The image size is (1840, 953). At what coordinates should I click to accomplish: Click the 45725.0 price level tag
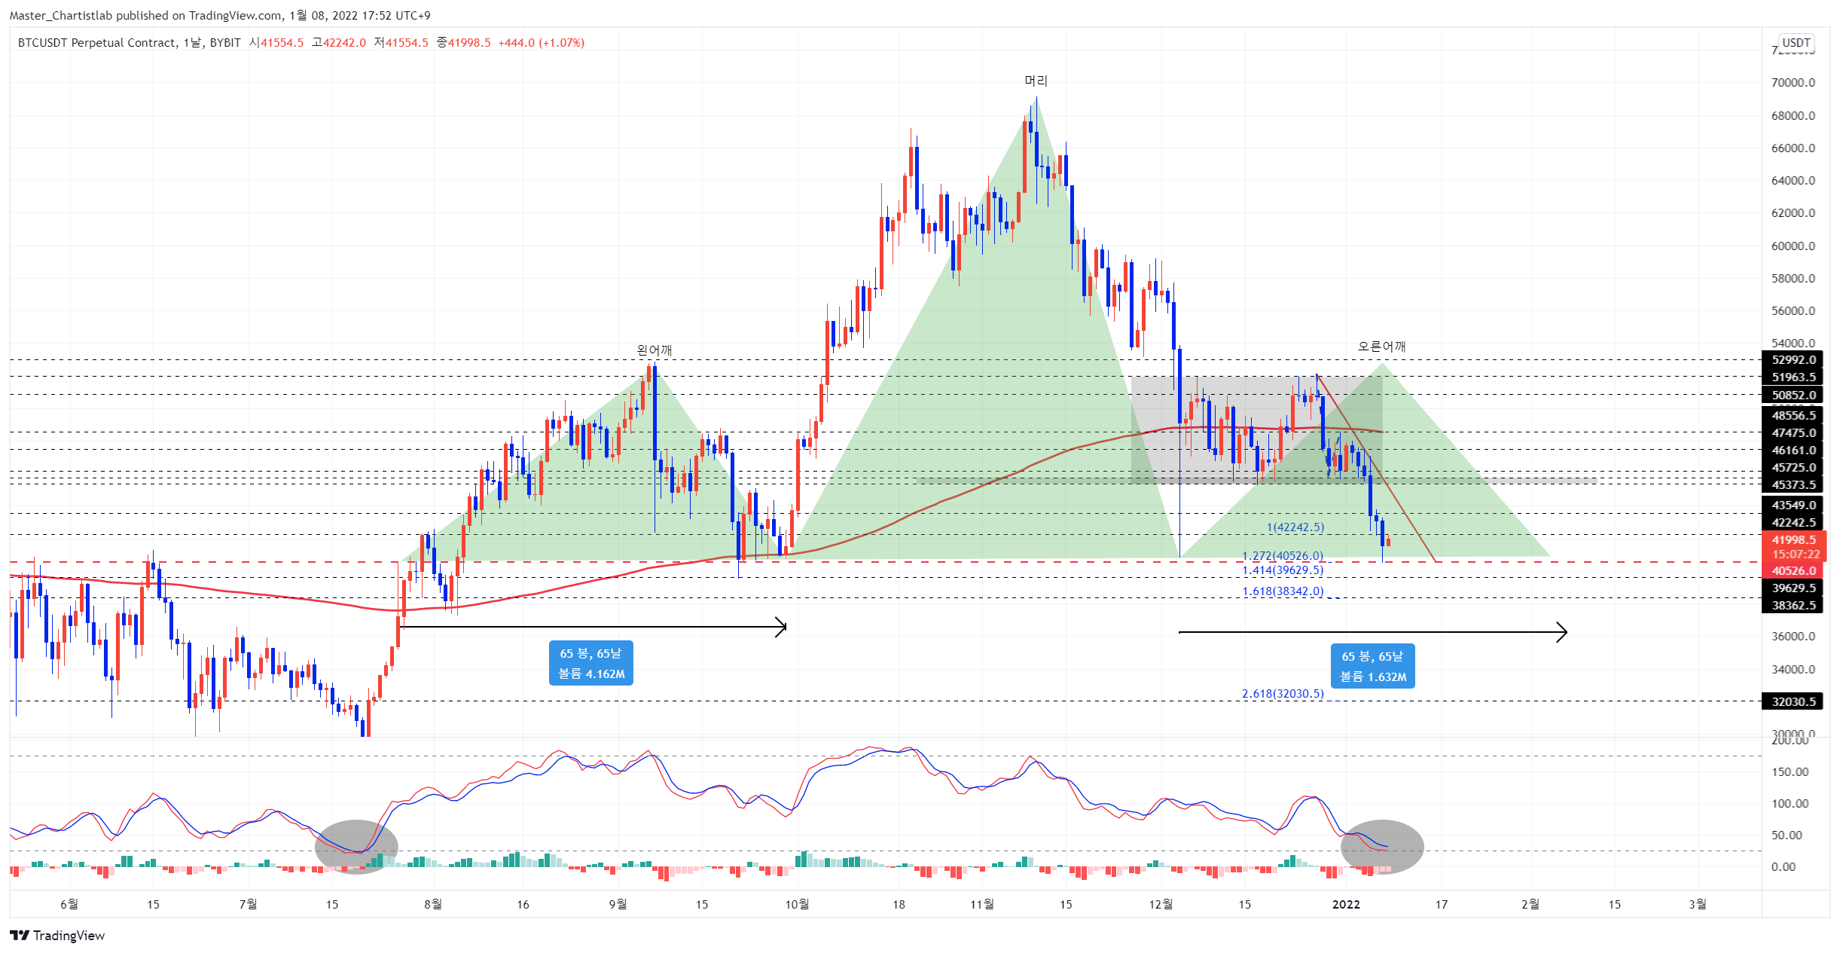[1793, 468]
